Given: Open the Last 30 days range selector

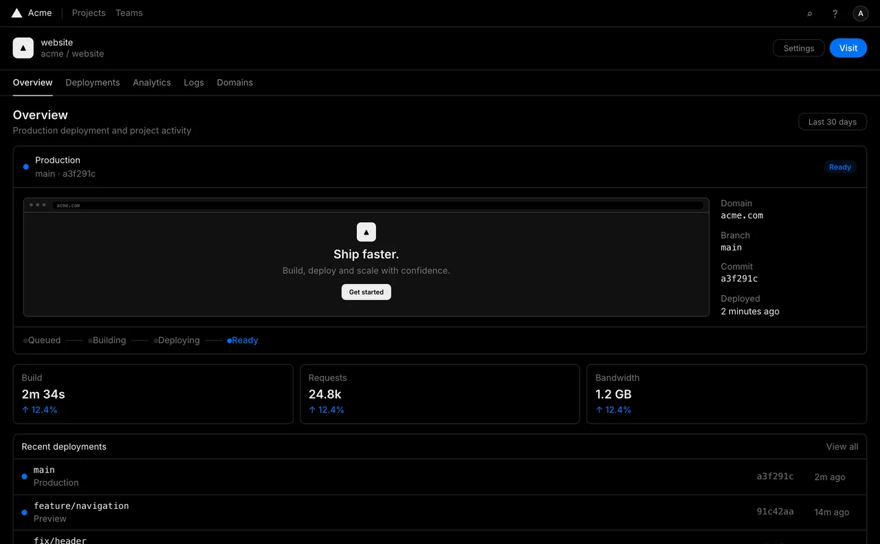Looking at the screenshot, I should click(x=833, y=122).
